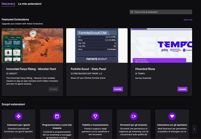
Task: Click the gamepad icon for Estensioni per i giochi
Action: [x=18, y=116]
